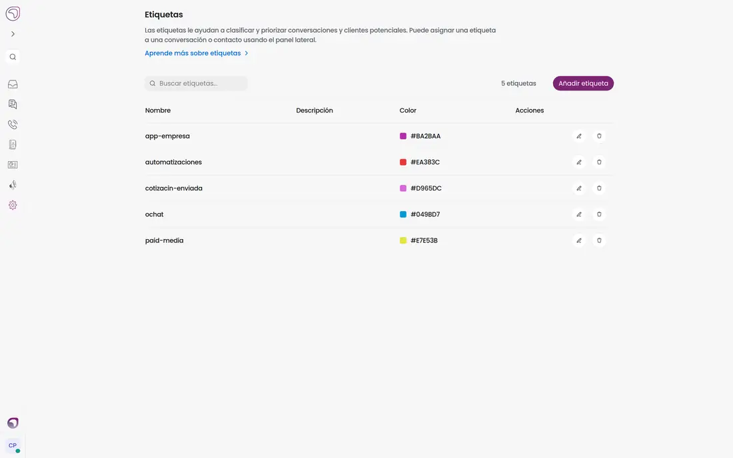Open the CP user profile avatar
733x458 pixels.
click(13, 446)
